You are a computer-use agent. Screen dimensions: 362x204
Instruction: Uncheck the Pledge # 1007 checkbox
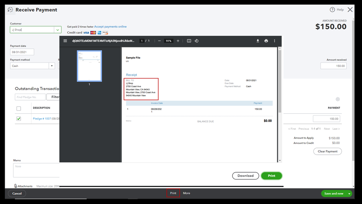(19, 119)
